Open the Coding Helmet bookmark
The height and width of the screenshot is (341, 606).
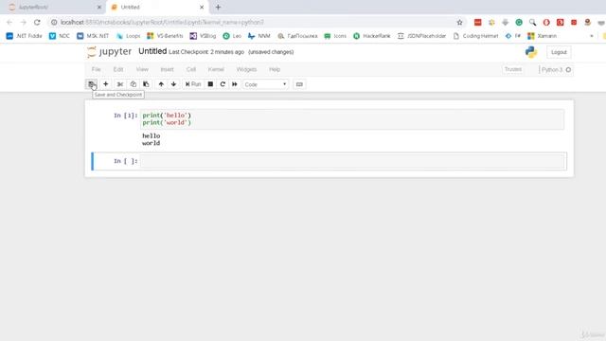point(476,36)
